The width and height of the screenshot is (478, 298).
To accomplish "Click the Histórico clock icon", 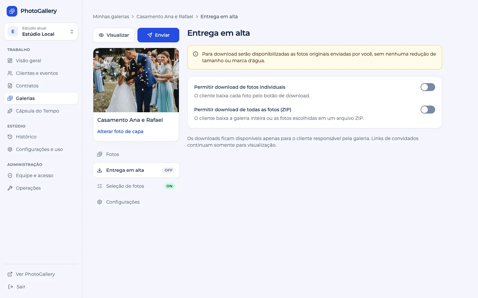I will (x=10, y=137).
